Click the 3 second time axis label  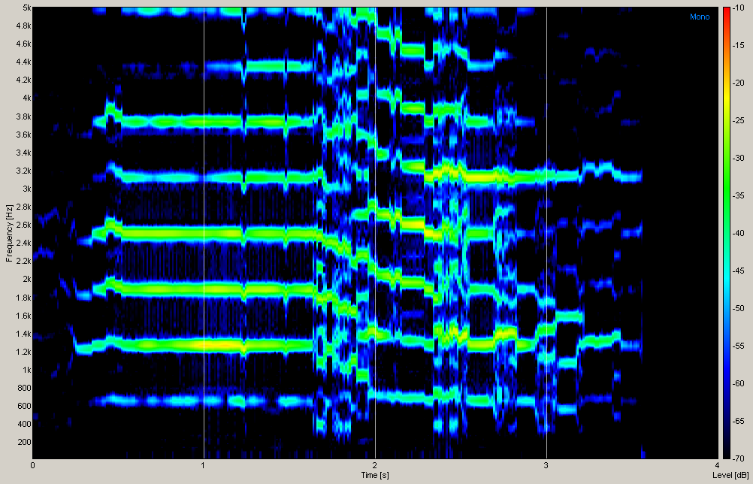point(546,465)
